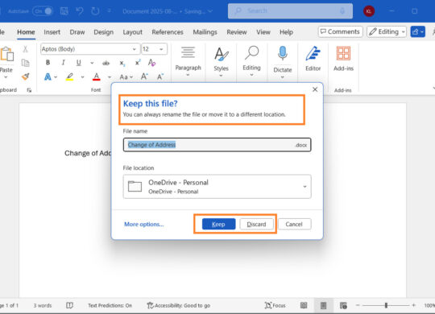Open the Aptos (Body) font name dropdown
Image resolution: width=435 pixels, height=314 pixels.
134,49
